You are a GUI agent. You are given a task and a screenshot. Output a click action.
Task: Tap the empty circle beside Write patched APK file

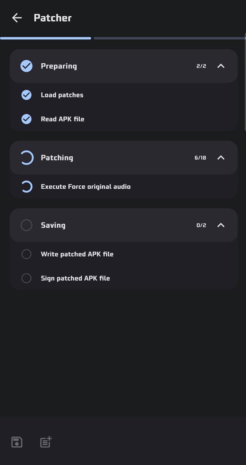tap(26, 254)
